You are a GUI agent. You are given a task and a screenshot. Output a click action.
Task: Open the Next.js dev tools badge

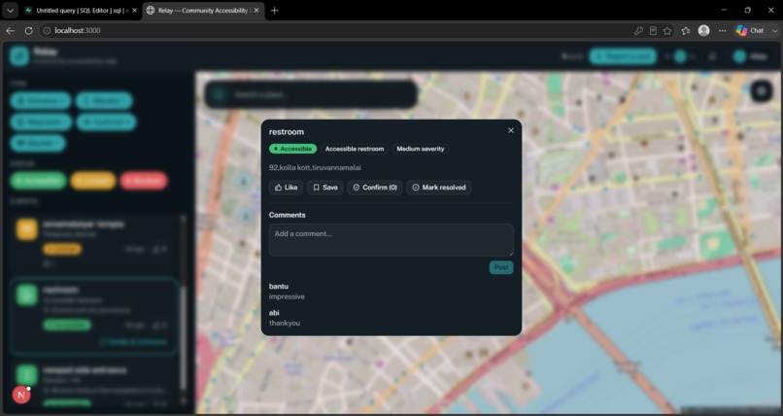(21, 395)
